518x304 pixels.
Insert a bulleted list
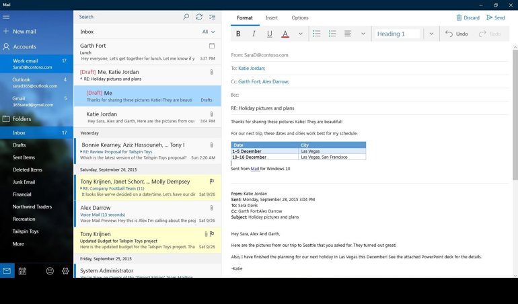pyautogui.click(x=317, y=34)
